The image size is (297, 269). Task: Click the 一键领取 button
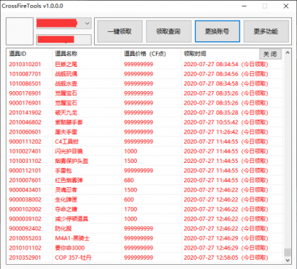120,31
